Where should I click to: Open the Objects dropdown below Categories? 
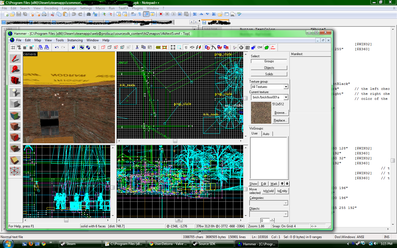[x=286, y=214]
